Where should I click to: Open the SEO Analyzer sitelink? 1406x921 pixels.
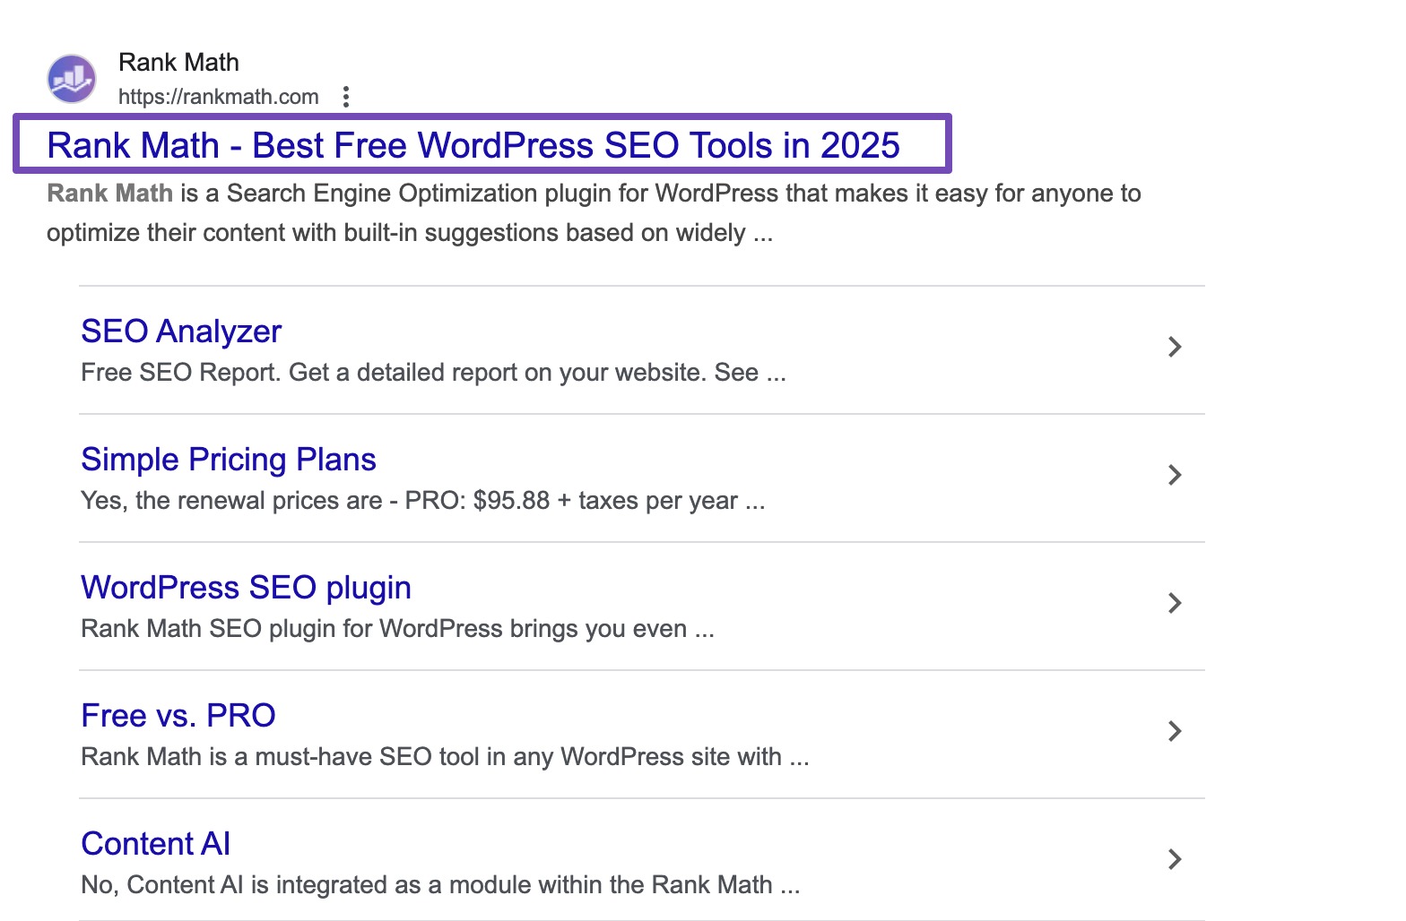(x=181, y=331)
